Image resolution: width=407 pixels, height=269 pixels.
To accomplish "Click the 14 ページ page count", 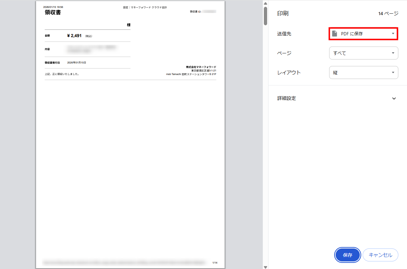I will tap(388, 14).
